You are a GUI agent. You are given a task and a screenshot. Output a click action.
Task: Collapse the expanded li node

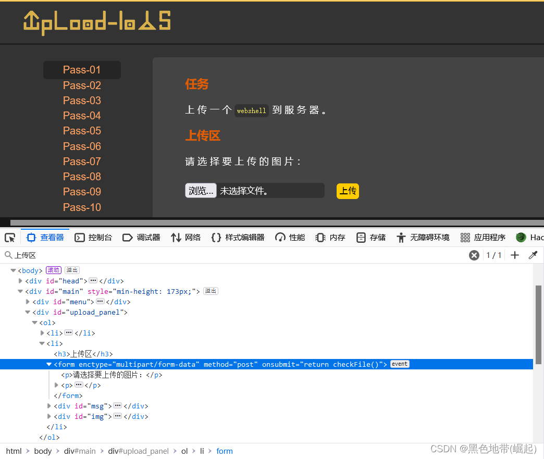click(42, 343)
